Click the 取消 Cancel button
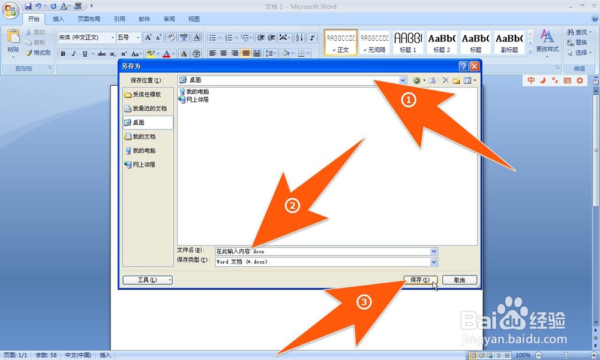 click(460, 280)
